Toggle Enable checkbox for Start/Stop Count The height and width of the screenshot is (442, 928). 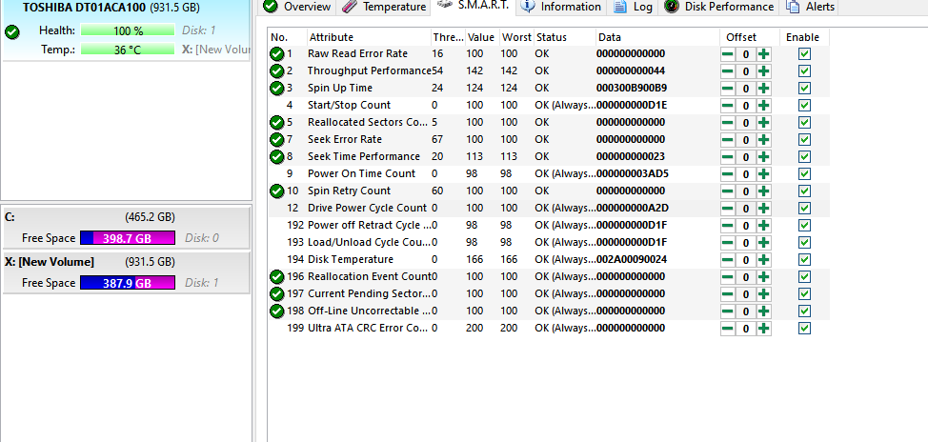804,106
